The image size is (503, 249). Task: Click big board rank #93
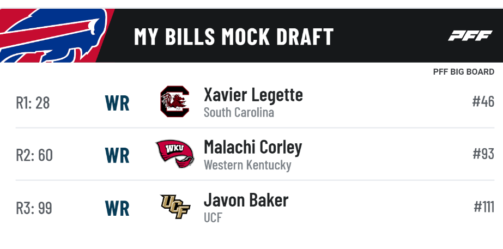(x=483, y=154)
